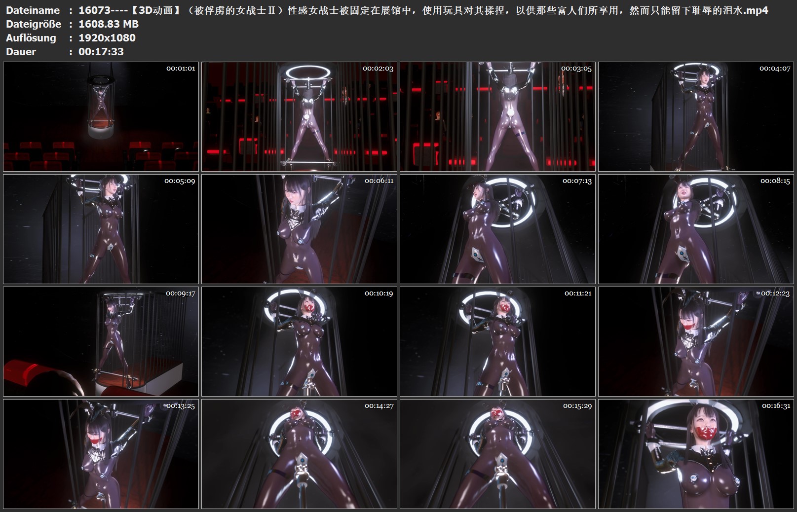Pick the frame labeled 00:04:07

click(696, 116)
